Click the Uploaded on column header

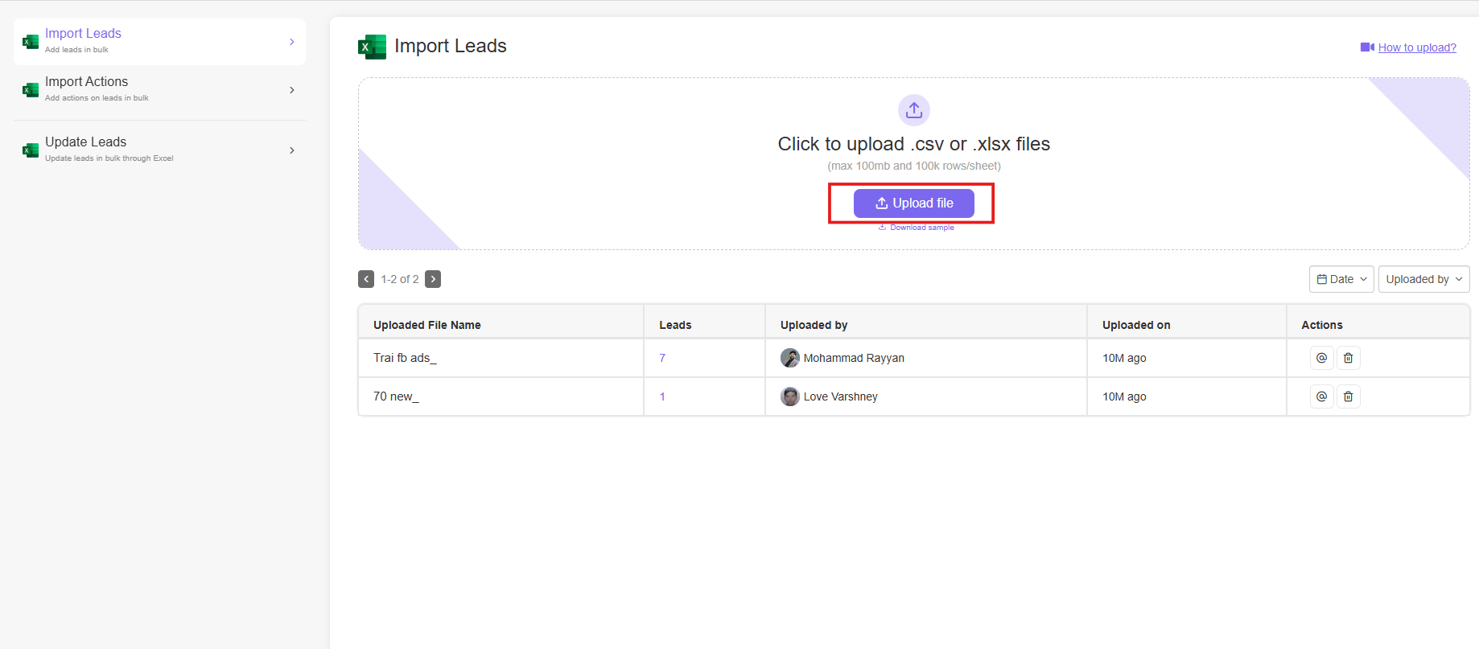(1136, 325)
